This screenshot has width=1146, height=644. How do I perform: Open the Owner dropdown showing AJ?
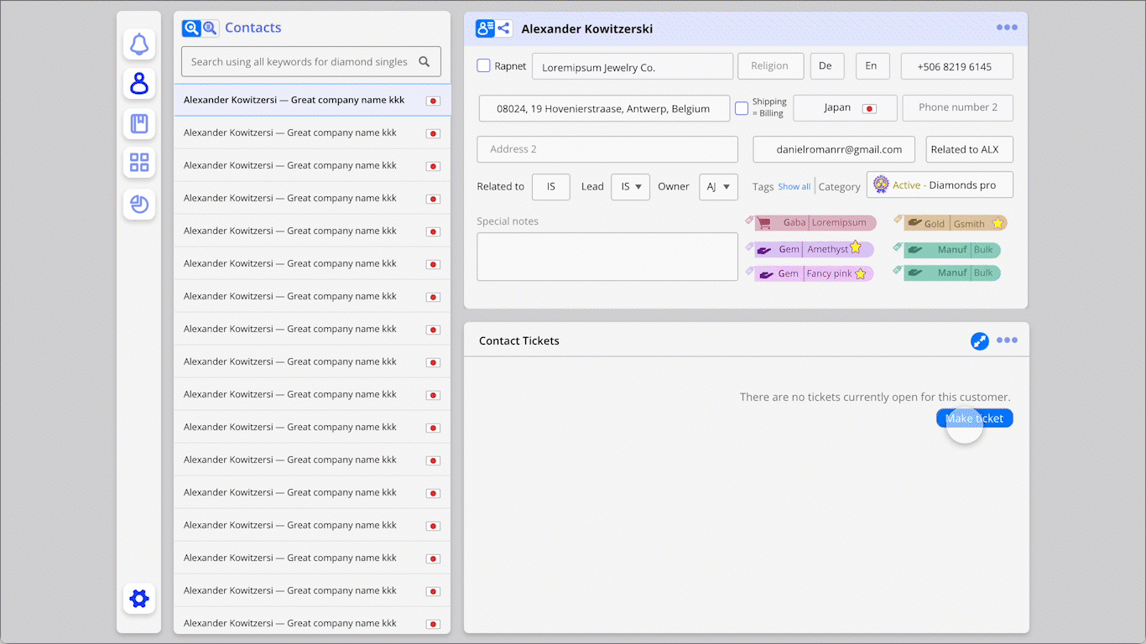click(x=718, y=187)
